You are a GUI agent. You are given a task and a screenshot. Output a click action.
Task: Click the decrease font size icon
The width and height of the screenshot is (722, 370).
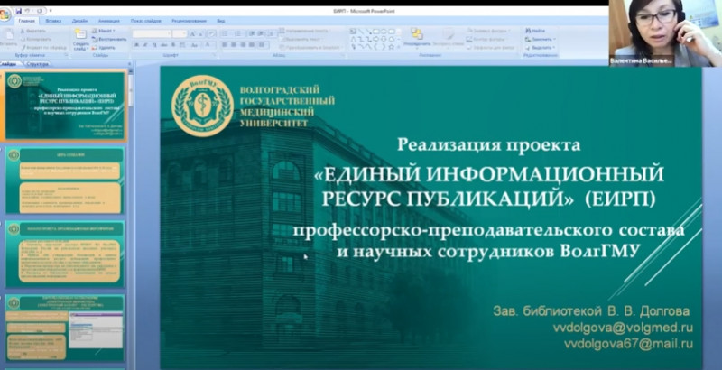201,33
